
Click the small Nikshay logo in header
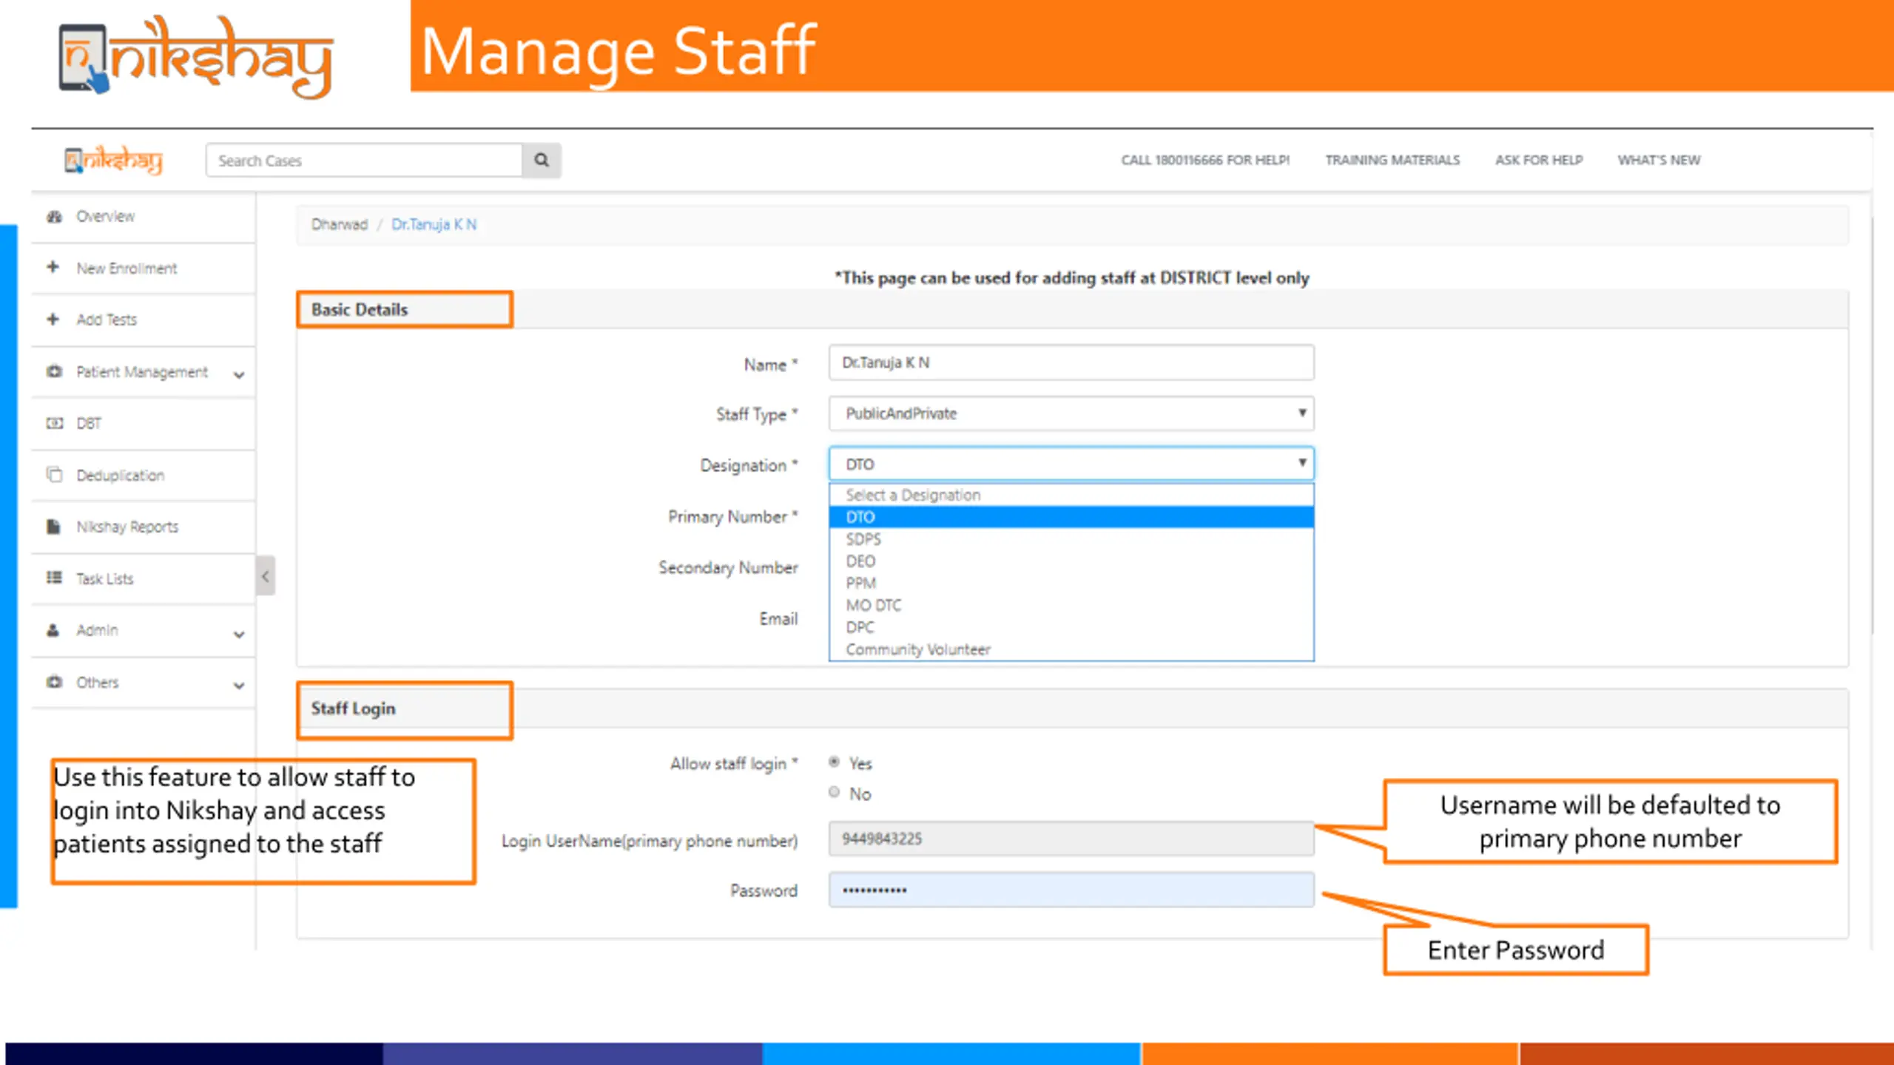pos(113,160)
